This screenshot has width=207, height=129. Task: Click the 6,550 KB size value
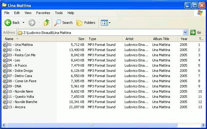(78, 76)
